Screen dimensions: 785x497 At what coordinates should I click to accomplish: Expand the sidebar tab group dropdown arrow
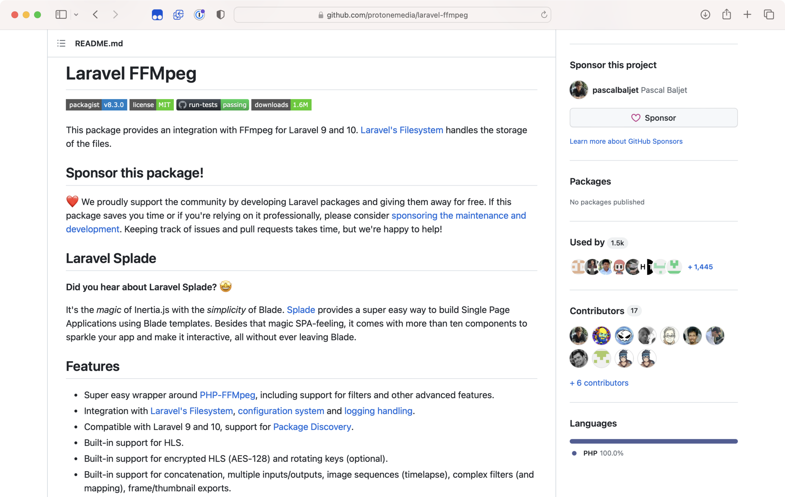point(76,15)
